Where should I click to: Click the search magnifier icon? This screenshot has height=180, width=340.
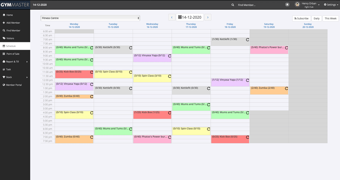coord(232,5)
